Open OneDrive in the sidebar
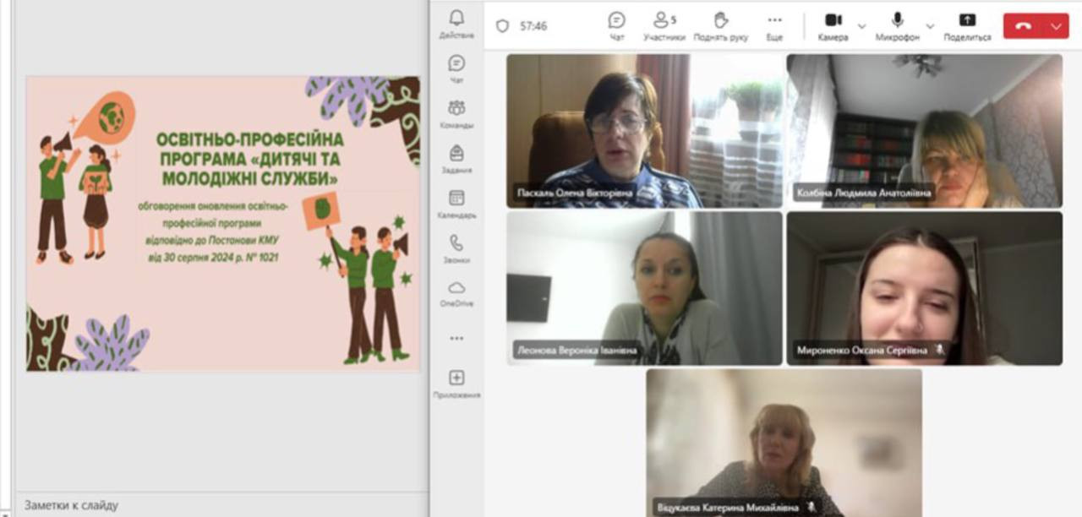This screenshot has height=517, width=1082. pos(456,292)
